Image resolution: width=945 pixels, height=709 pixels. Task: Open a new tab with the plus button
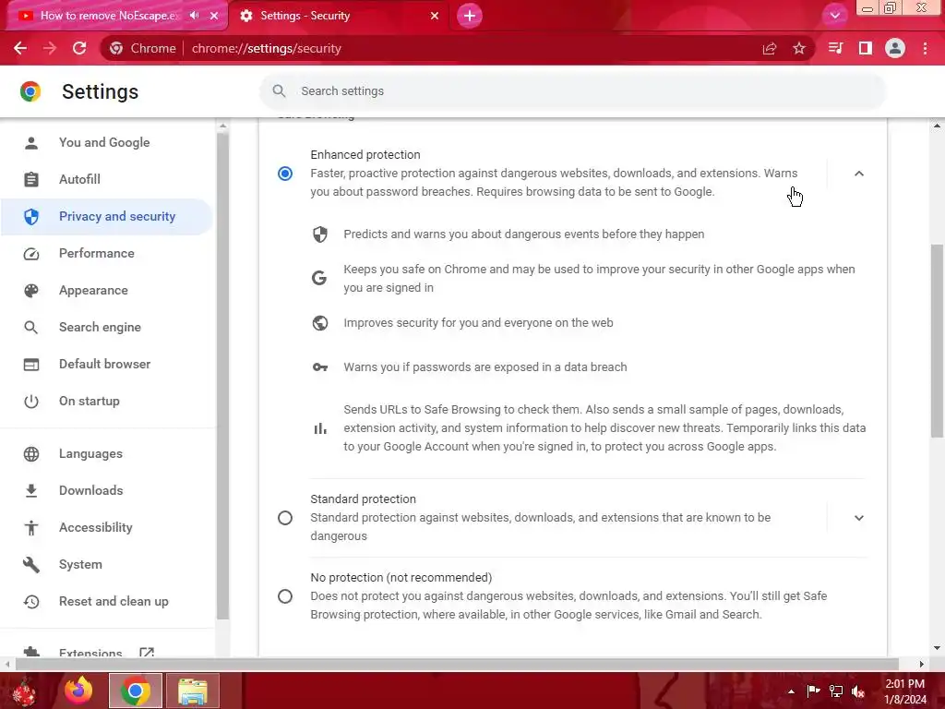(470, 16)
